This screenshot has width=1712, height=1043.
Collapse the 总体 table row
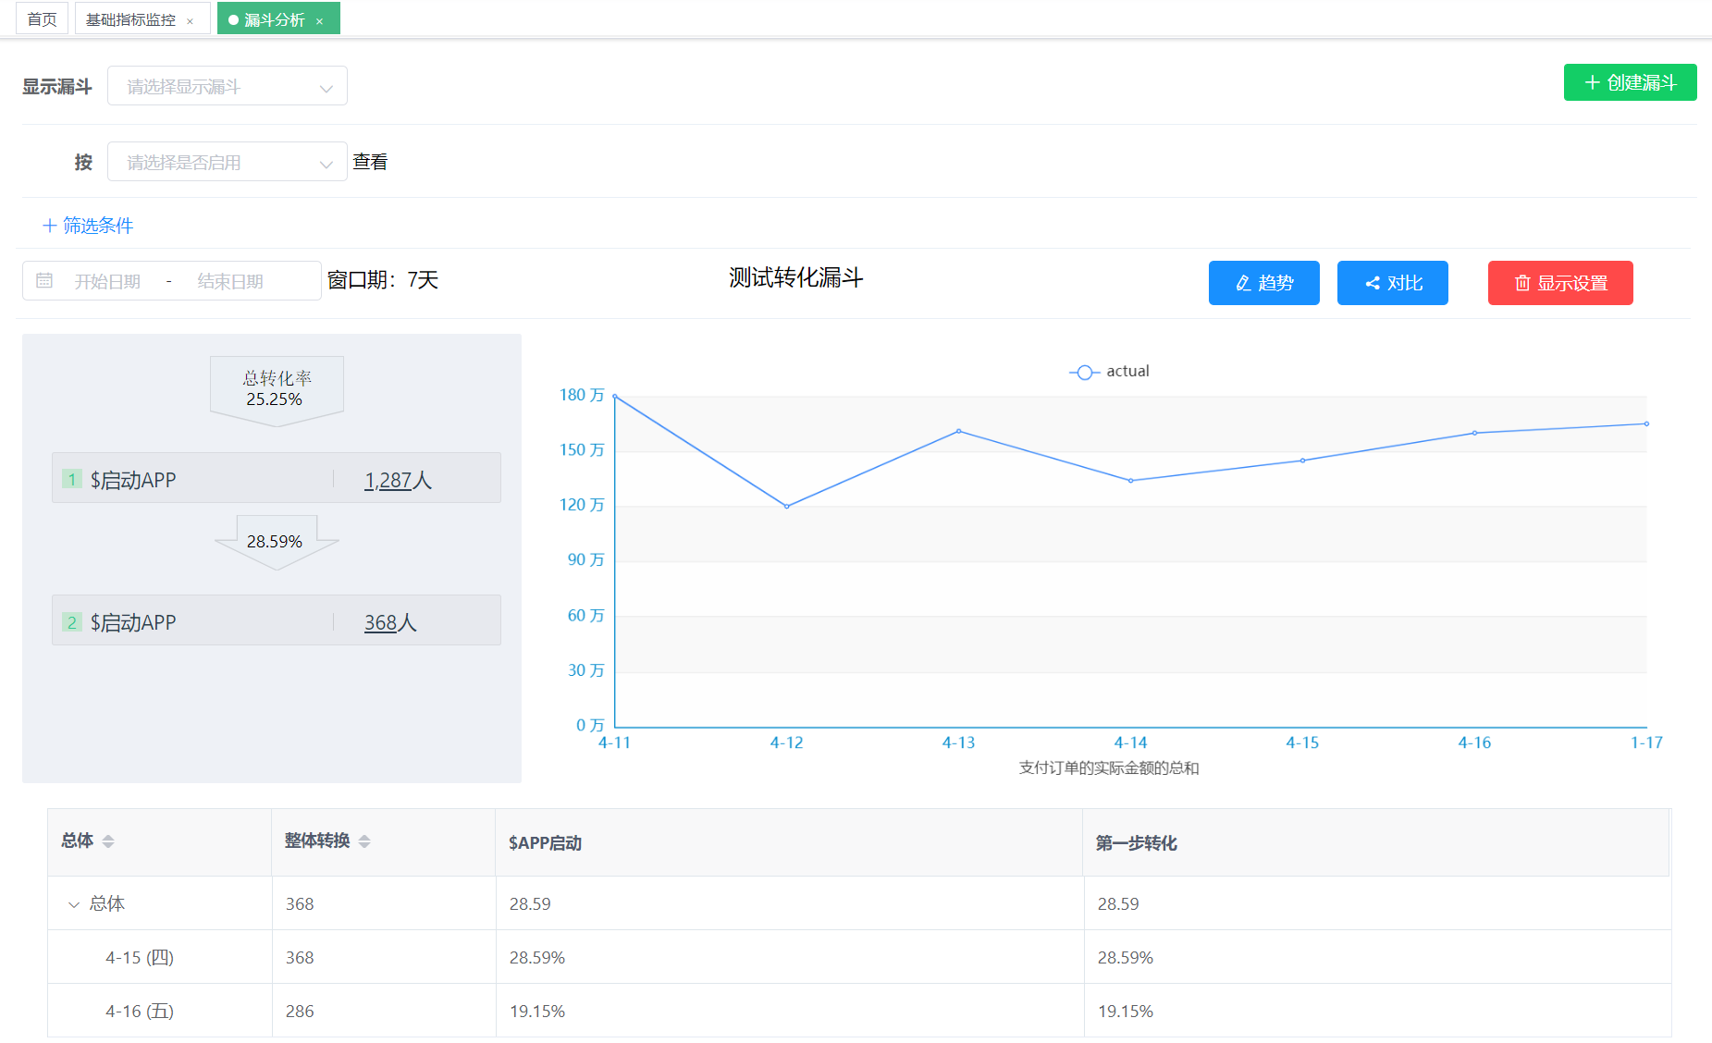point(74,904)
